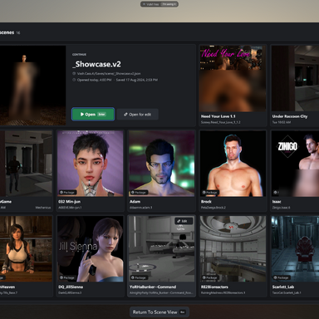Click the PetaZwega.Brock.2 package name
Viewport: 319px width, 319px height.
(213, 208)
